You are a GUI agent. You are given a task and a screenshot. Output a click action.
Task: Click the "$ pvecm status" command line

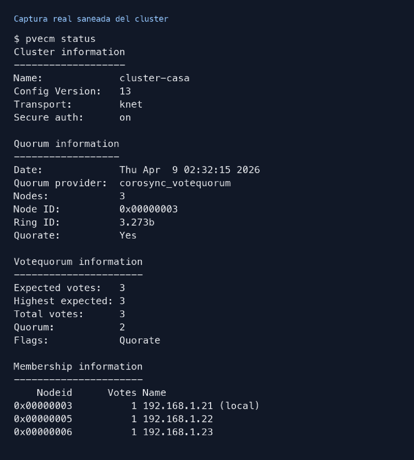click(x=55, y=39)
